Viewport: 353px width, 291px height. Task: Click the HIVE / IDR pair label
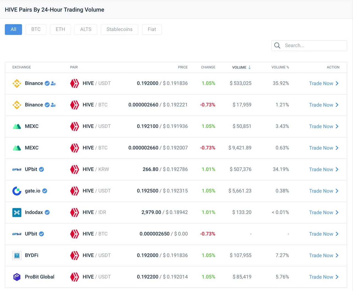click(94, 212)
